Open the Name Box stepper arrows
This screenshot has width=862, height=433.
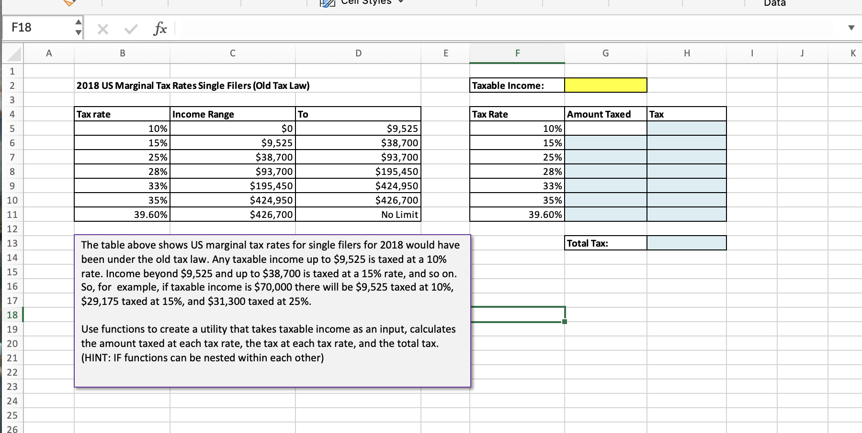coord(78,28)
